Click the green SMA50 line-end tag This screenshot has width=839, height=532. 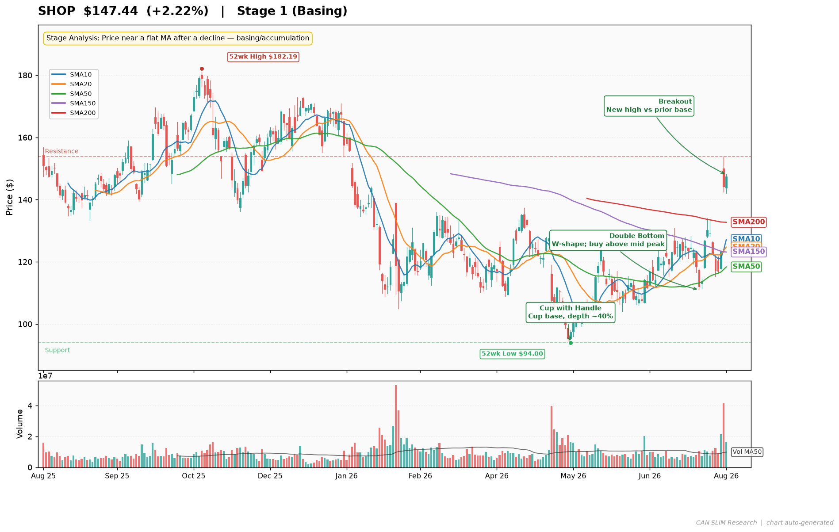pyautogui.click(x=746, y=267)
